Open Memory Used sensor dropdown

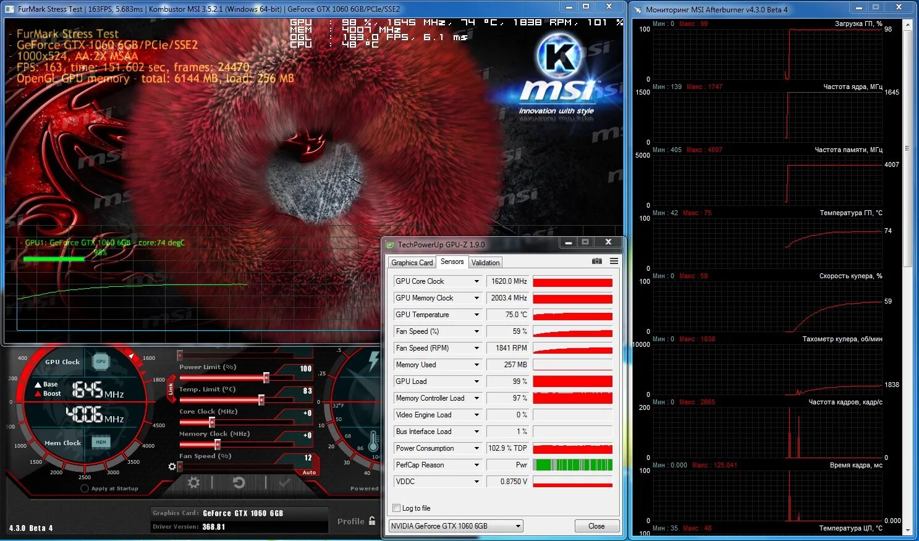[476, 365]
